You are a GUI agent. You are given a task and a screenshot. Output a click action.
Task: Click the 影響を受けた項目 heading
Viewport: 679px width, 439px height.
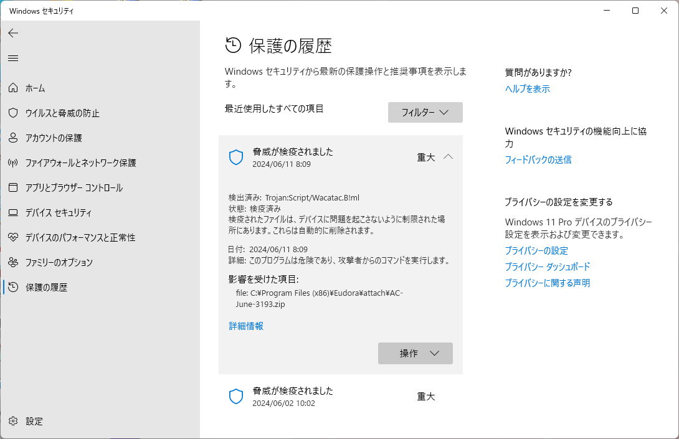coord(264,279)
